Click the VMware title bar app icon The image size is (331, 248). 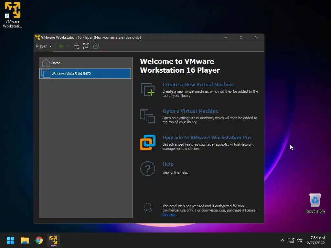pyautogui.click(x=37, y=37)
